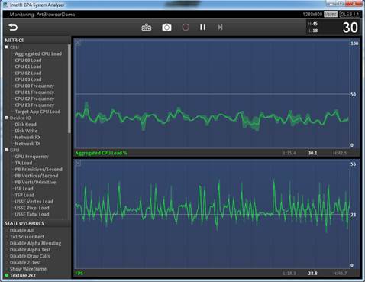Viewport: 365px width, 282px height.
Task: Select CPU 01 Frequency metric
Action: tap(34, 92)
